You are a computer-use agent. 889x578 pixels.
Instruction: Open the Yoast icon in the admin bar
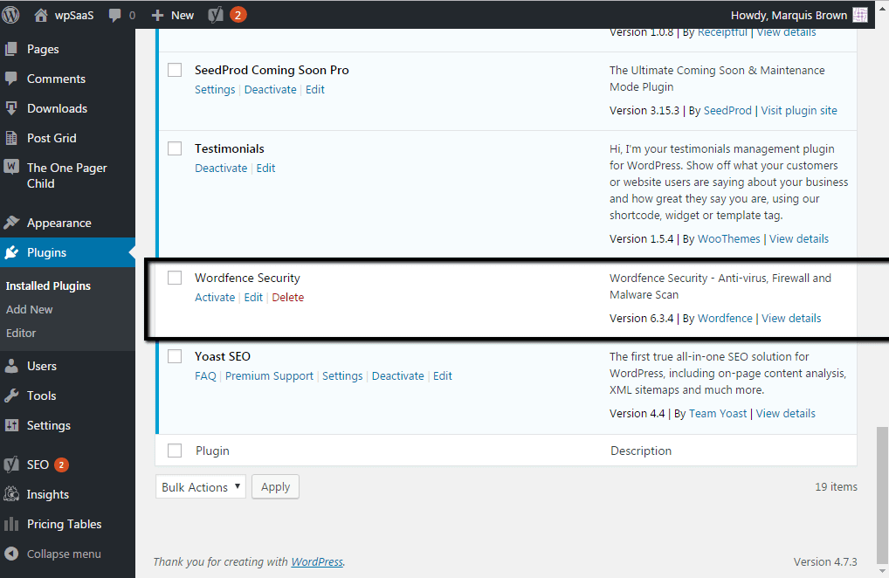pyautogui.click(x=216, y=16)
